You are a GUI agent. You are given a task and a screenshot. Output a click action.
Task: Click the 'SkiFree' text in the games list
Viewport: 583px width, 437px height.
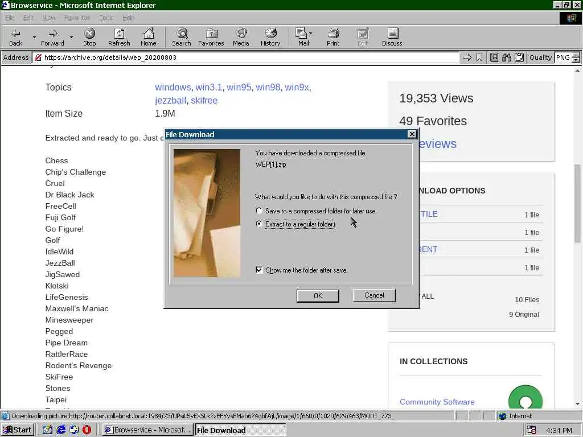click(x=59, y=377)
